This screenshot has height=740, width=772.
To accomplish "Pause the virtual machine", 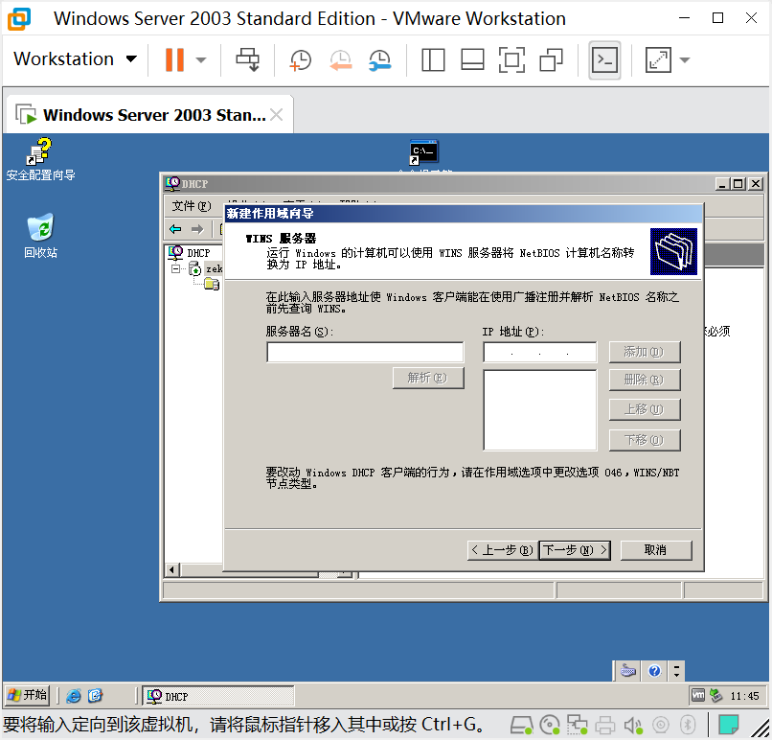I will click(x=174, y=59).
